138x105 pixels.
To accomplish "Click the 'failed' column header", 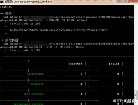I will point(114,64).
